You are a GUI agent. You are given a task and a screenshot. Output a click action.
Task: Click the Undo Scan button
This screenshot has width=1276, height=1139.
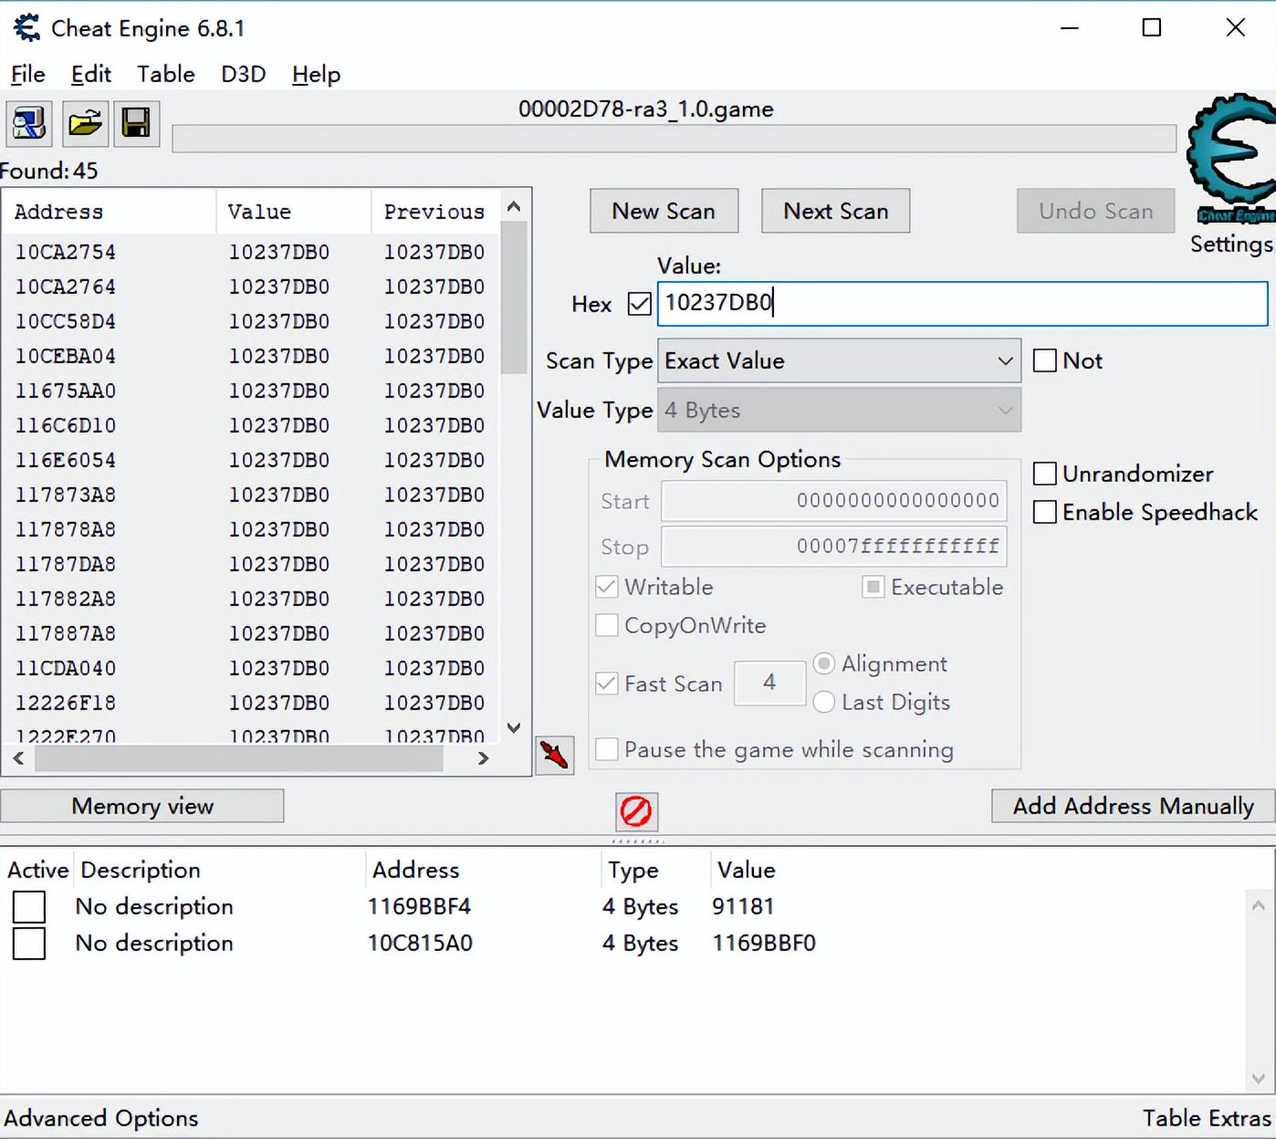[1096, 211]
